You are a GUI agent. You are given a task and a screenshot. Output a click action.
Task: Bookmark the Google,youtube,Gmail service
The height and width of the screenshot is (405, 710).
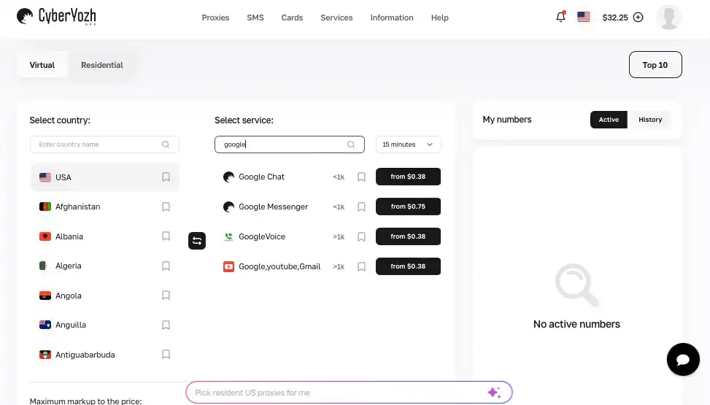coord(361,266)
